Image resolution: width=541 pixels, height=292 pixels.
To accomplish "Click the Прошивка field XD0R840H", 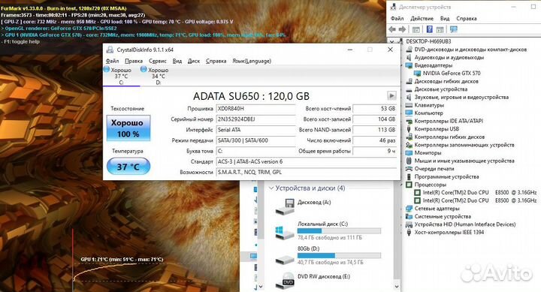I will tap(255, 109).
